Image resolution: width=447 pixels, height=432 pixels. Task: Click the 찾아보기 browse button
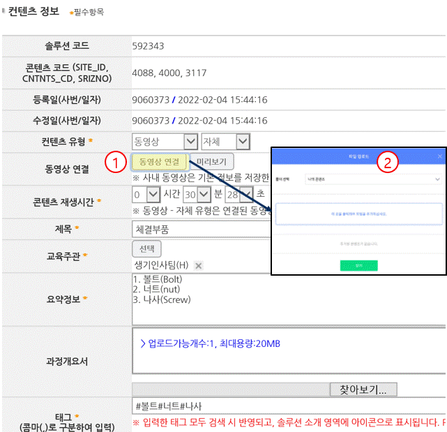click(x=363, y=389)
